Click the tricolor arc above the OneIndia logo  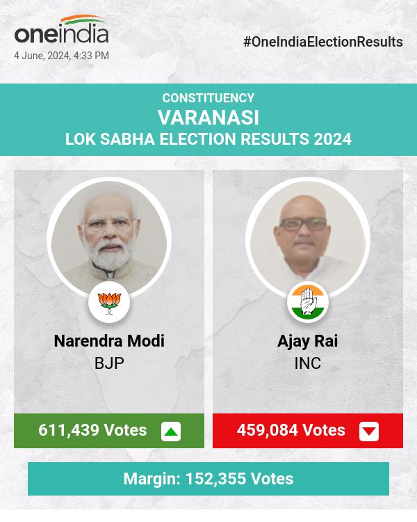tap(83, 20)
